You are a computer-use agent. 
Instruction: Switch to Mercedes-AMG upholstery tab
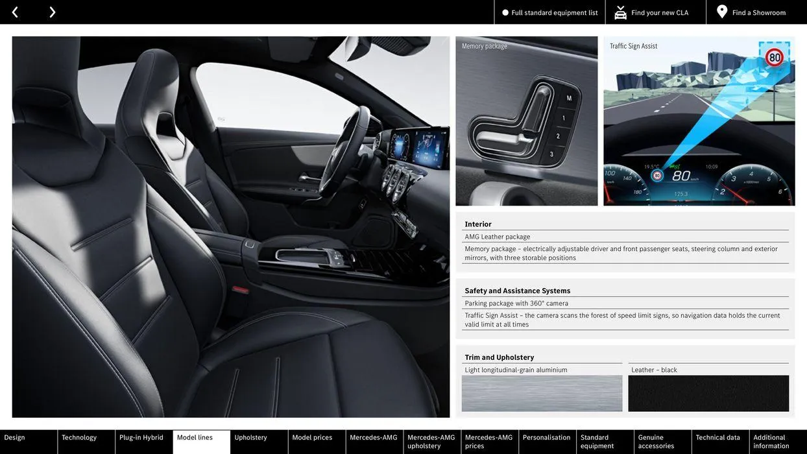(x=432, y=442)
